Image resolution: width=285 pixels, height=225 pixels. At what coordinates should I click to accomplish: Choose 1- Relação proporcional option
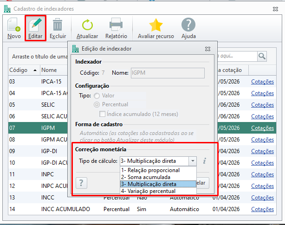[x=158, y=170]
